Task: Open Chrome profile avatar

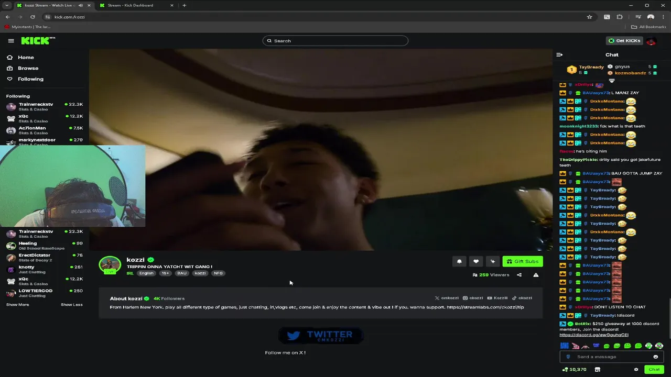Action: pyautogui.click(x=651, y=17)
